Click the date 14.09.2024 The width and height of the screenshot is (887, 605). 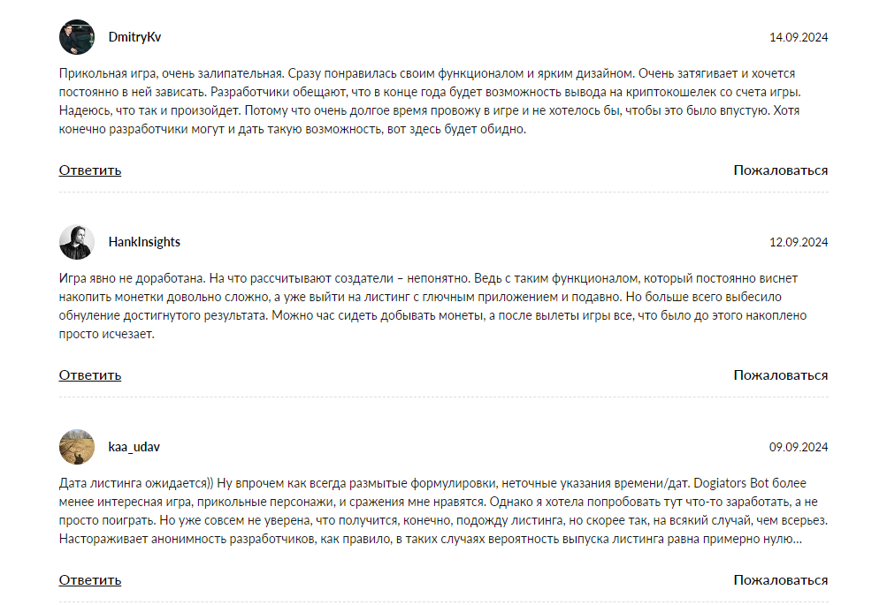tap(799, 37)
